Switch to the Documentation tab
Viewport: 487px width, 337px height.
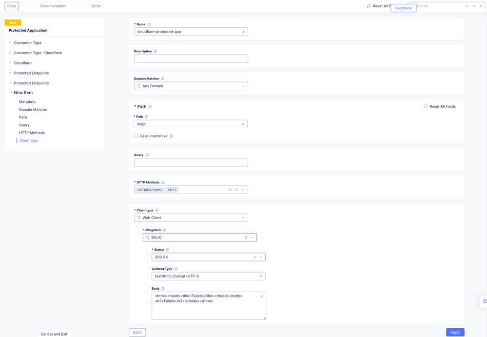tap(53, 6)
